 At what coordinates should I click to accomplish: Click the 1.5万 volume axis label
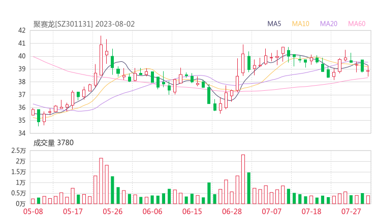(18, 172)
